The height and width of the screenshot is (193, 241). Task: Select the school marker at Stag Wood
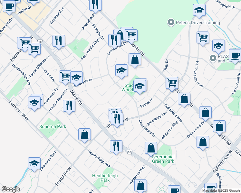[140, 86]
